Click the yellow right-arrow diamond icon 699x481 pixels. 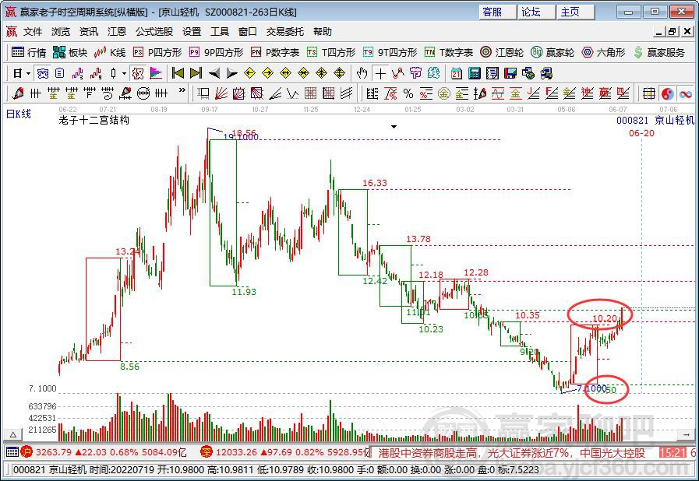[267, 73]
